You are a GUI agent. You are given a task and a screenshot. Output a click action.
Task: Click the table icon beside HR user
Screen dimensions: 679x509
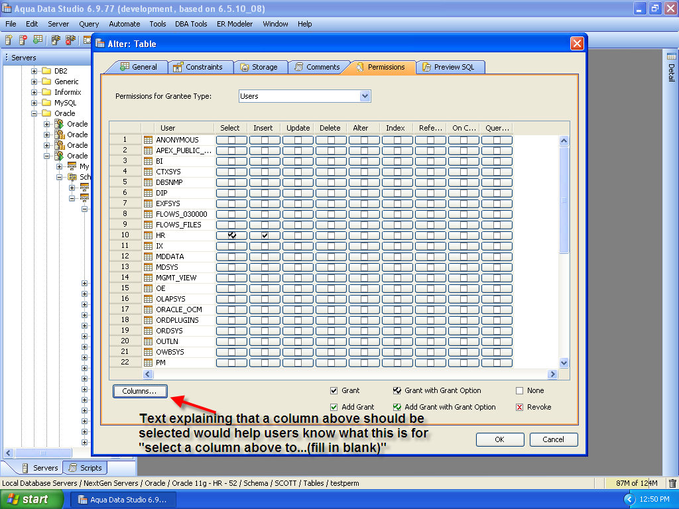coord(148,235)
